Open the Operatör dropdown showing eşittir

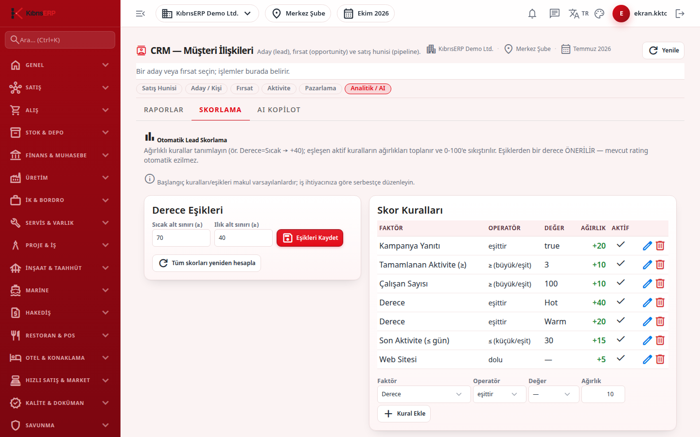[499, 394]
